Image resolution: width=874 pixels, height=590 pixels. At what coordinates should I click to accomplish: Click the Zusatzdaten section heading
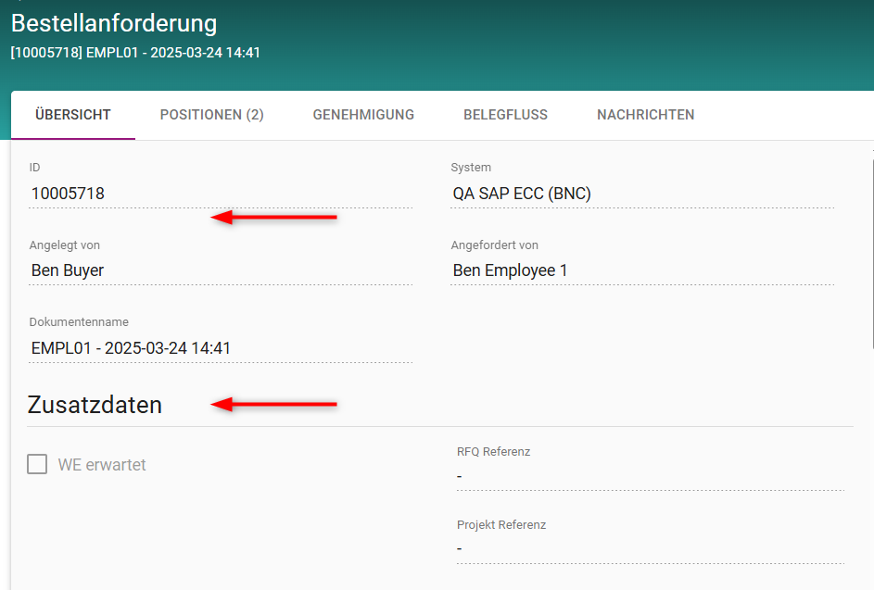click(x=95, y=405)
